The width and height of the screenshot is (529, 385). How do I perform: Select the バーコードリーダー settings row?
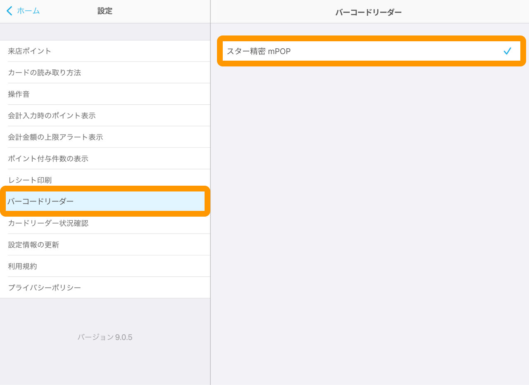(105, 201)
